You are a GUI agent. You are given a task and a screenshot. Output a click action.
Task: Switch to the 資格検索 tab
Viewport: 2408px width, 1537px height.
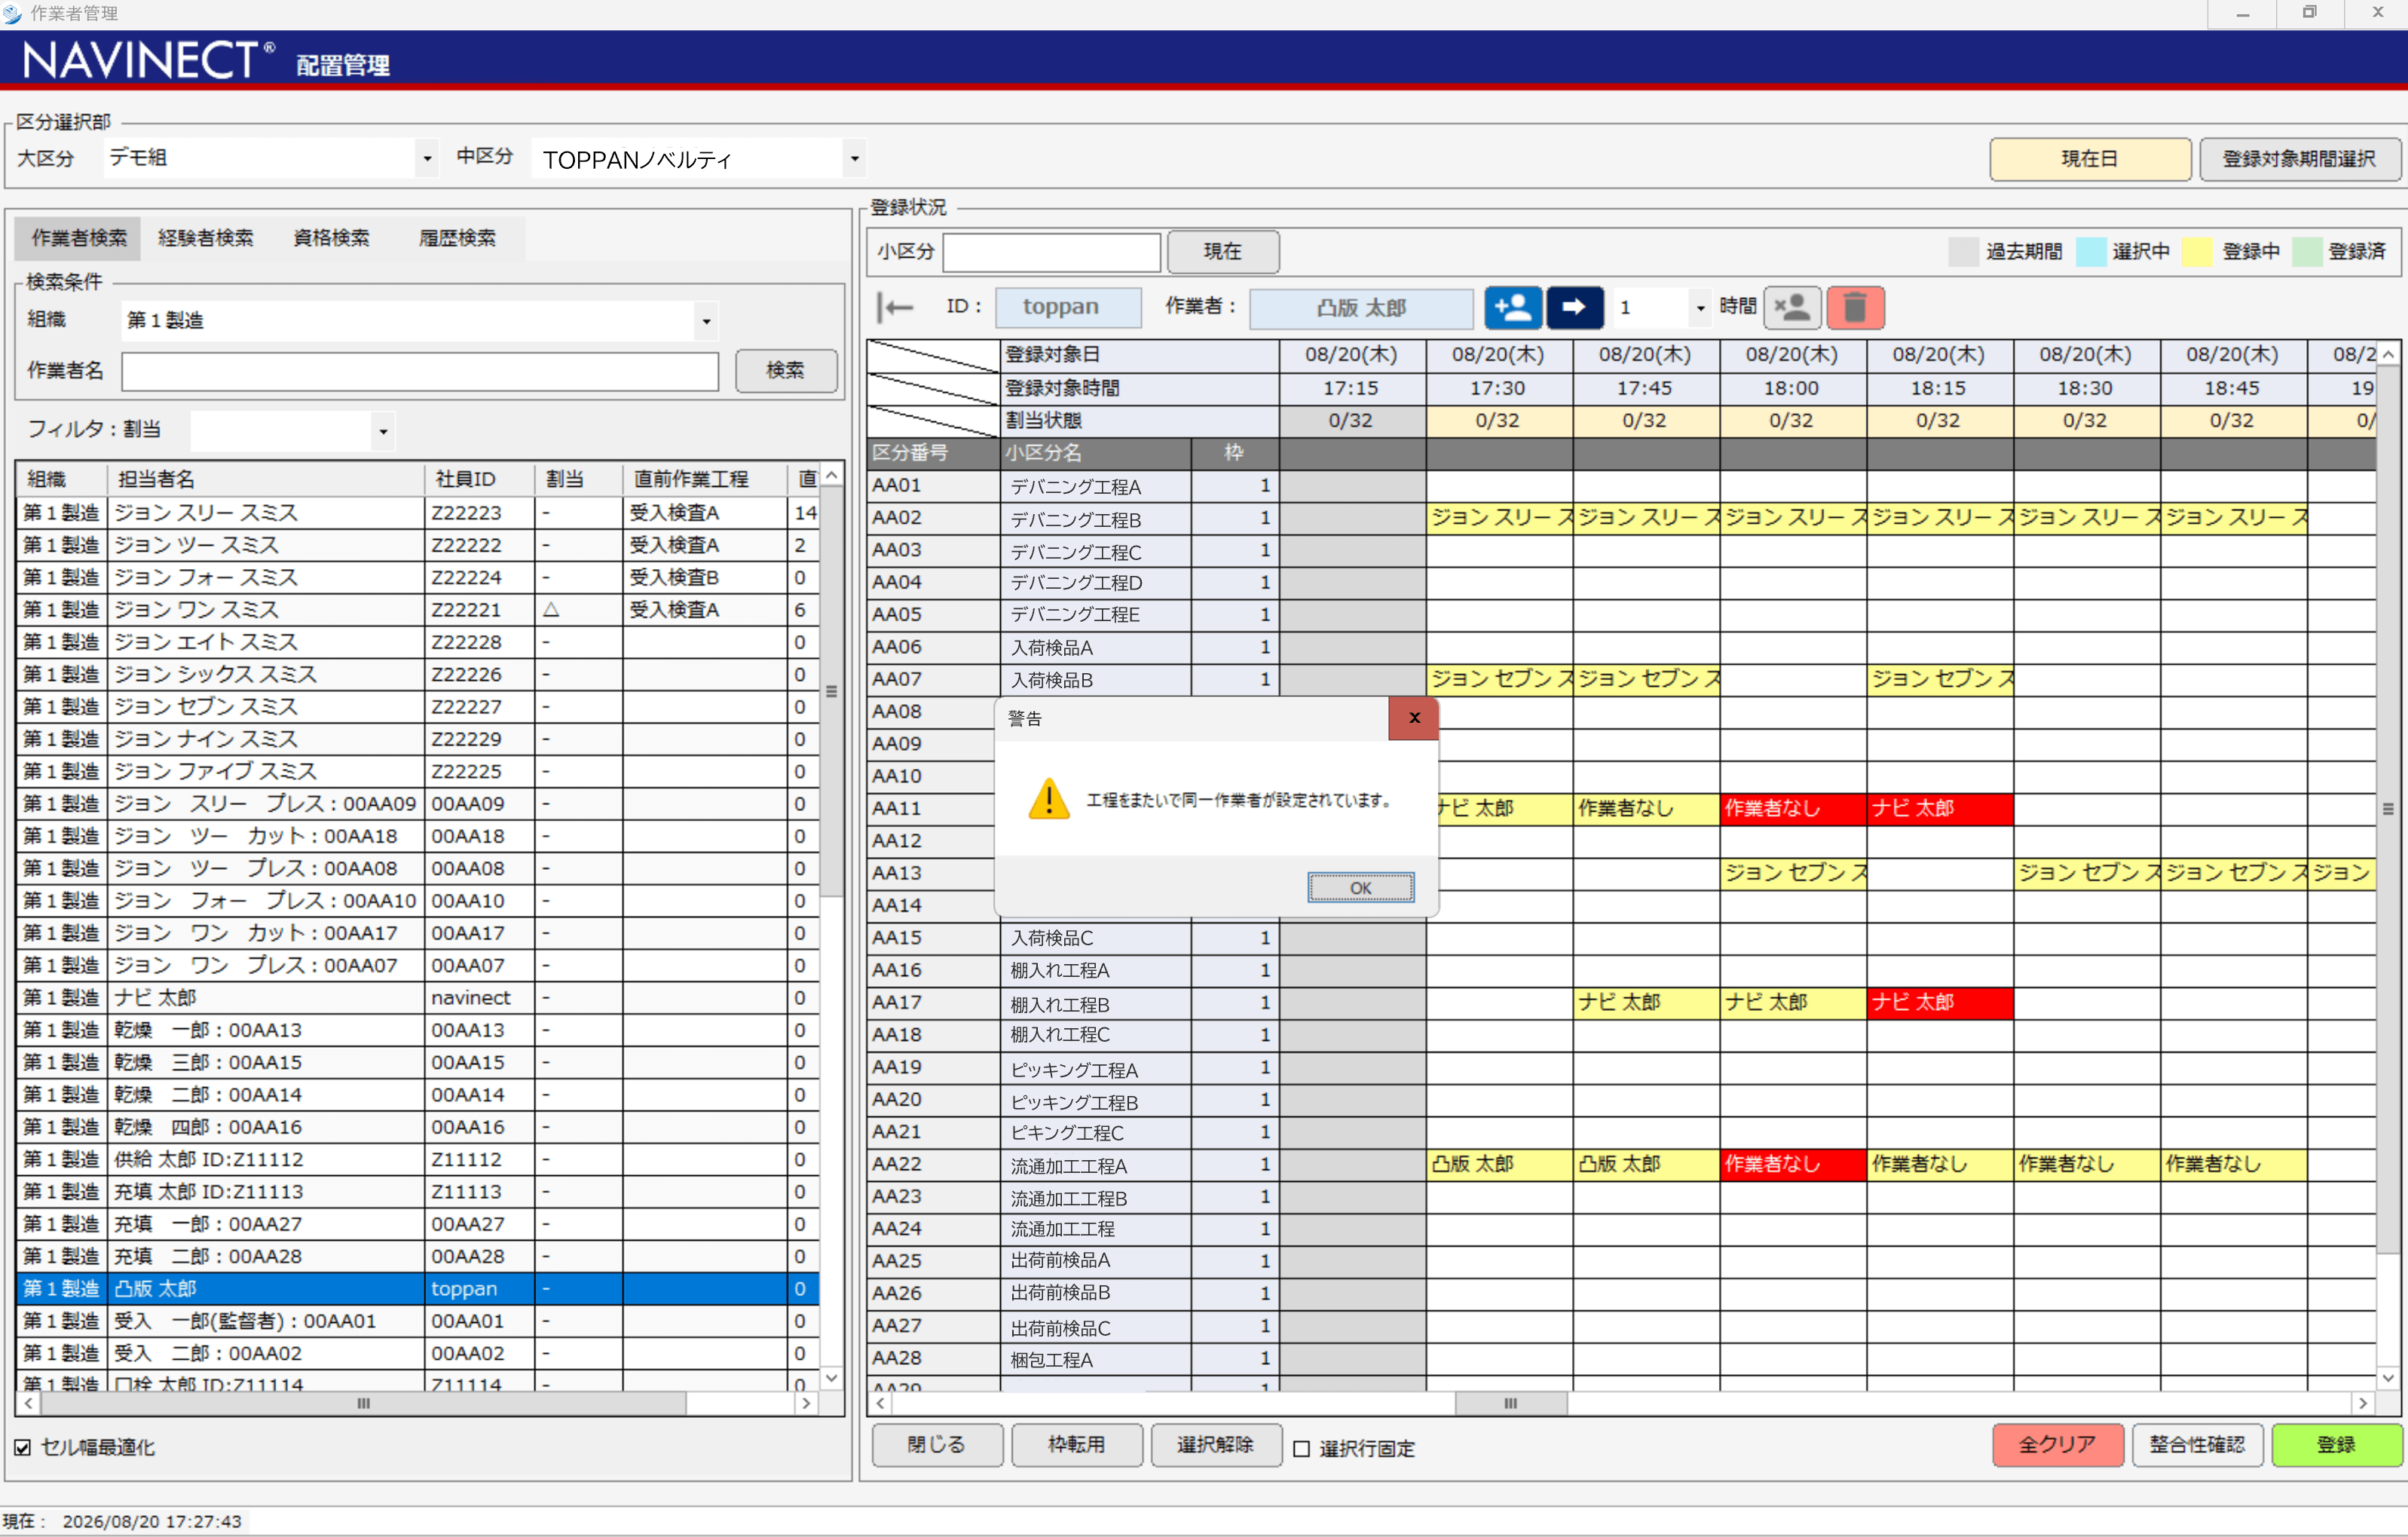click(331, 238)
